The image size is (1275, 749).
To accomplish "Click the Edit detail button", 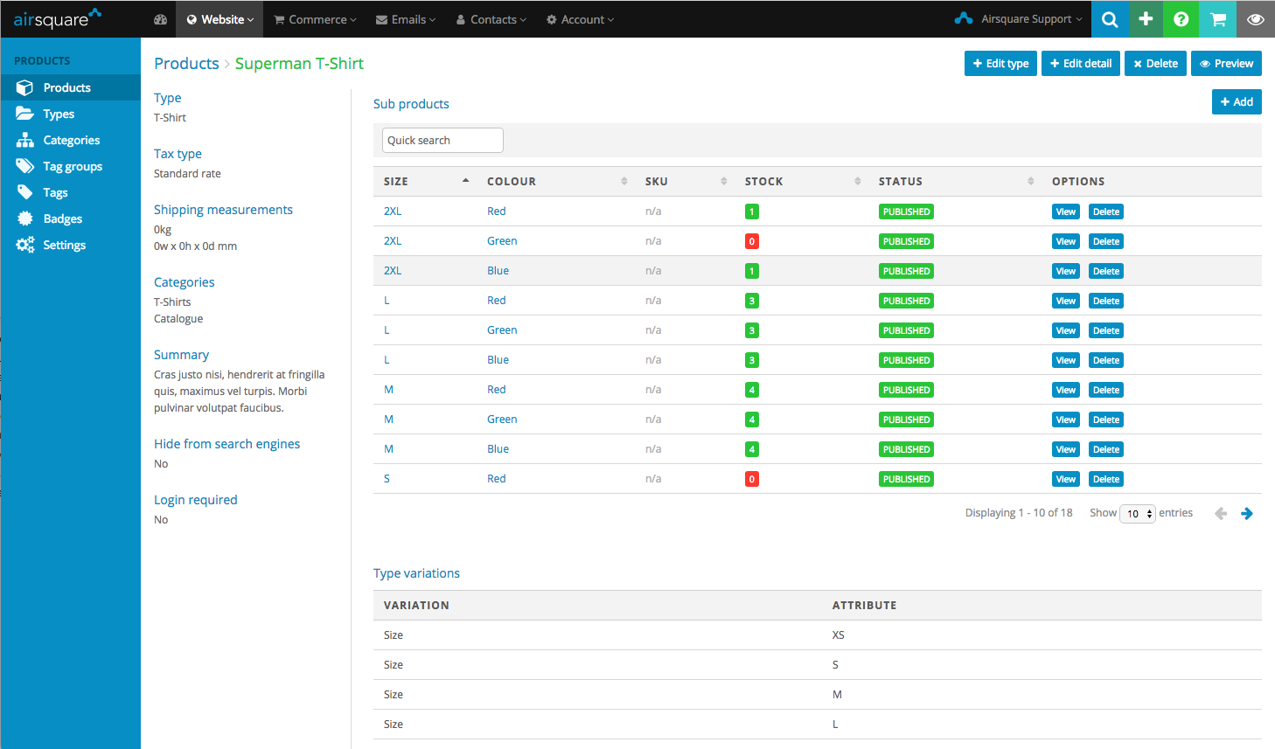I will (1080, 64).
